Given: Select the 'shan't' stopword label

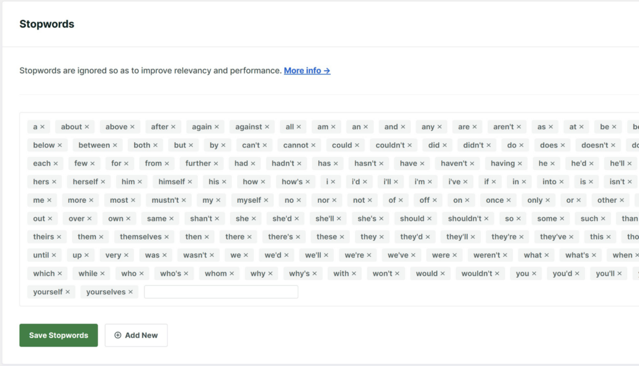Looking at the screenshot, I should click(x=202, y=218).
